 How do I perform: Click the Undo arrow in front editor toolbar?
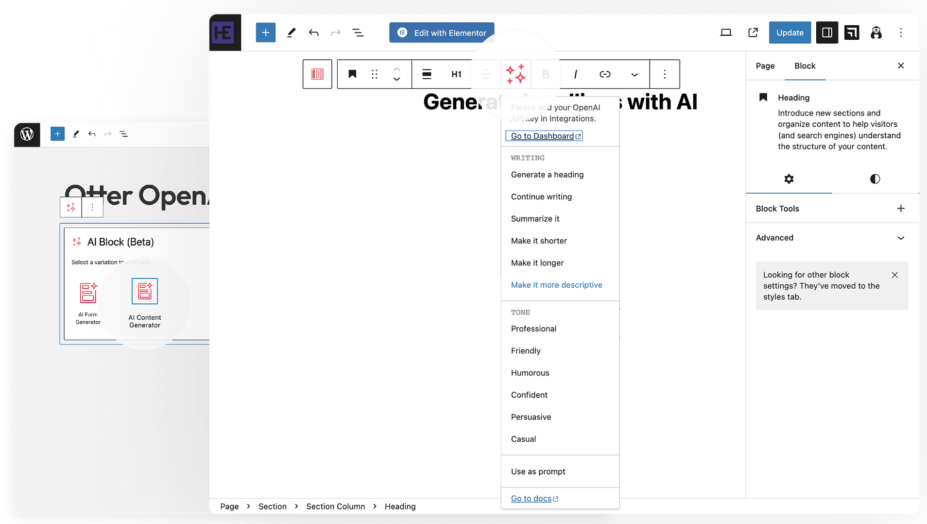point(313,33)
